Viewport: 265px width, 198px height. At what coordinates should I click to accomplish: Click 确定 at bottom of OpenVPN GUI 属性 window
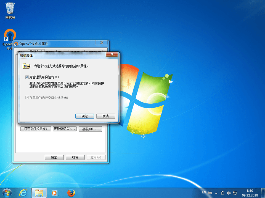54,157
